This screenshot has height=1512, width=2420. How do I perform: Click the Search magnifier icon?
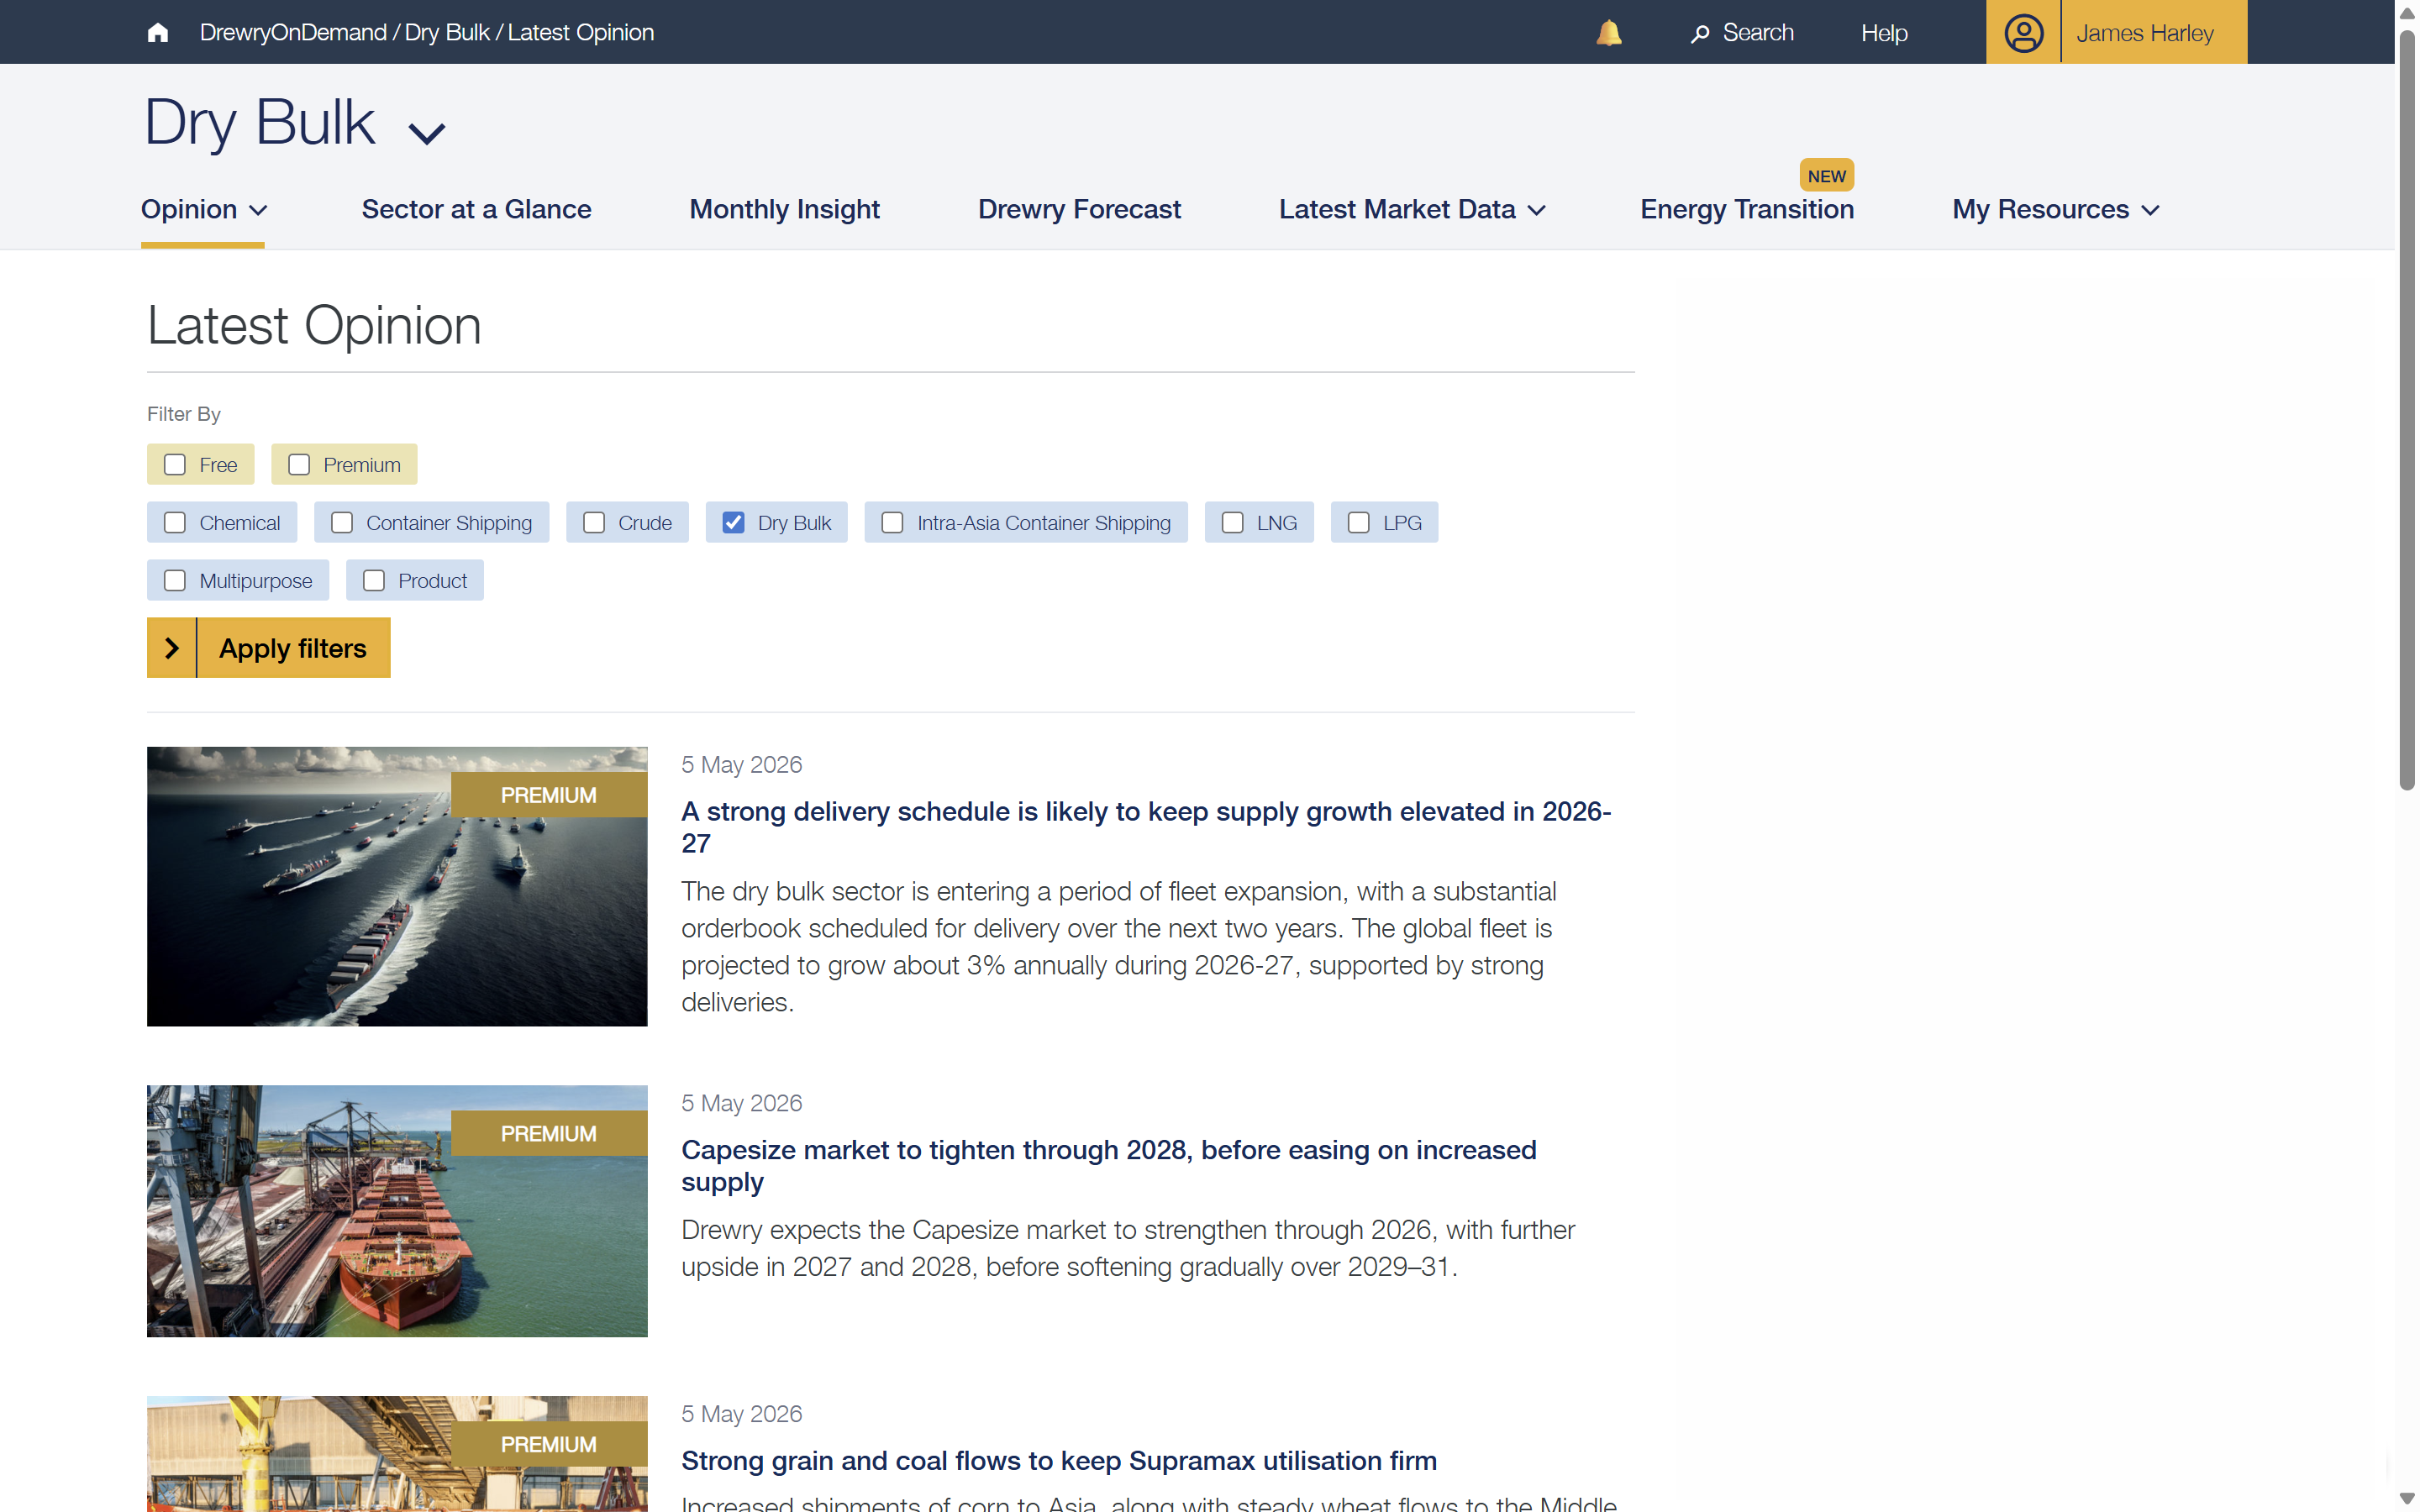point(1699,34)
